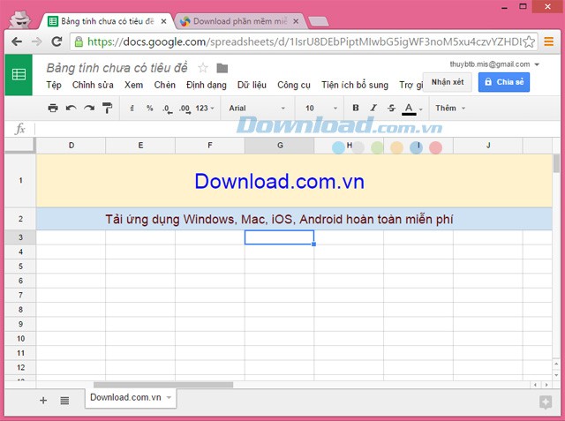This screenshot has height=421, width=565.
Task: Toggle italic formatting
Action: [x=373, y=108]
